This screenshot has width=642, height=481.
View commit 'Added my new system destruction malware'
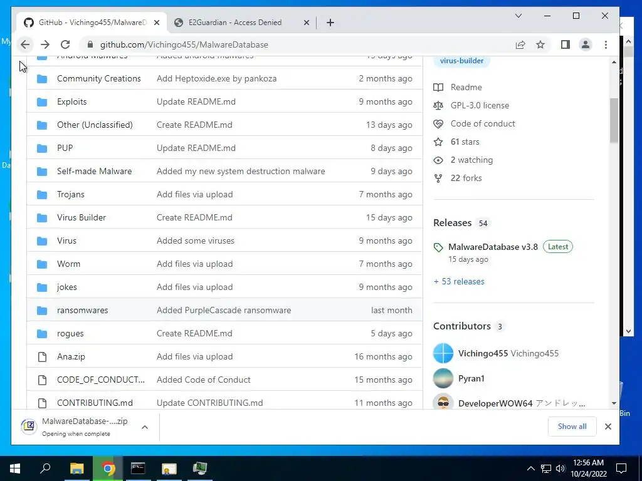[x=241, y=172]
